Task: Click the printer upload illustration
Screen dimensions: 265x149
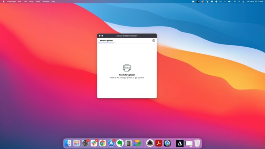Action: point(127,68)
